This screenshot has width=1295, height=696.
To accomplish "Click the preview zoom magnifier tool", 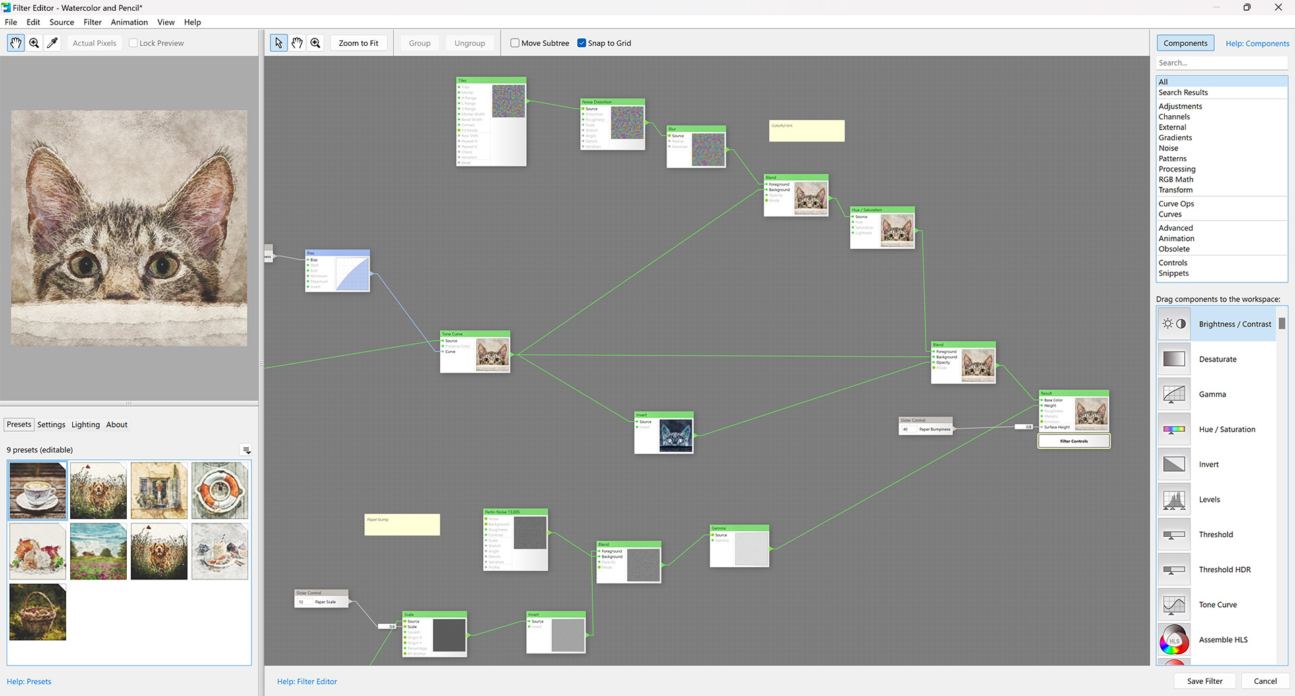I will tap(34, 43).
